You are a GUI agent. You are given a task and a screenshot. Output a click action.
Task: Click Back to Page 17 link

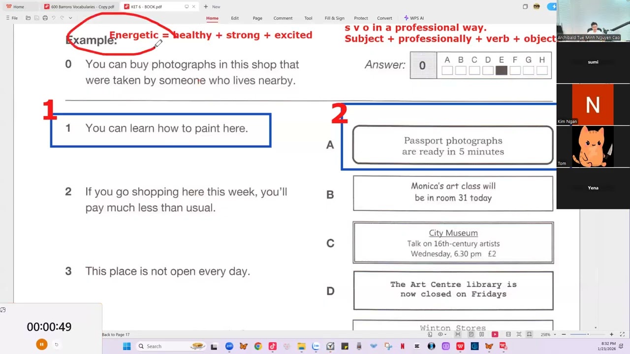116,334
